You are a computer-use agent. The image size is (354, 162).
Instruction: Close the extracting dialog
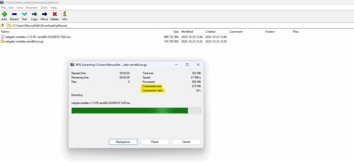[x=198, y=65]
